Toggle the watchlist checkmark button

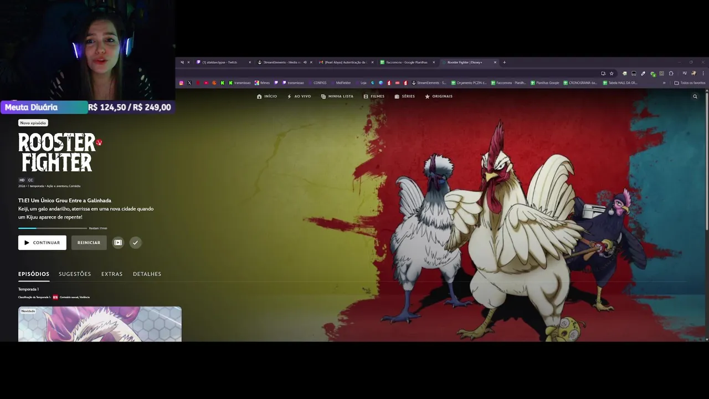(135, 243)
